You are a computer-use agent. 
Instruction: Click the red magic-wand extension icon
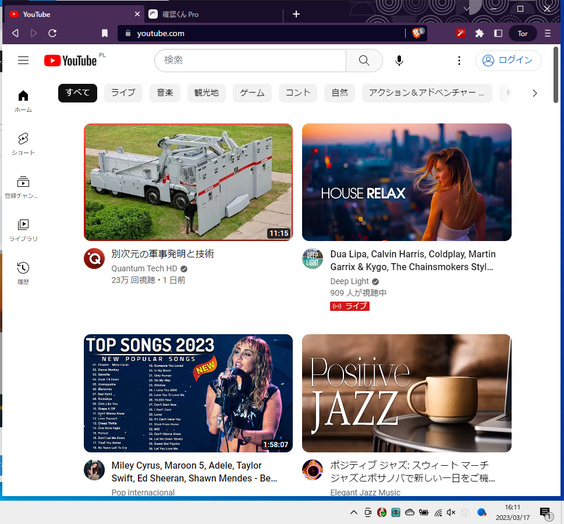(461, 33)
